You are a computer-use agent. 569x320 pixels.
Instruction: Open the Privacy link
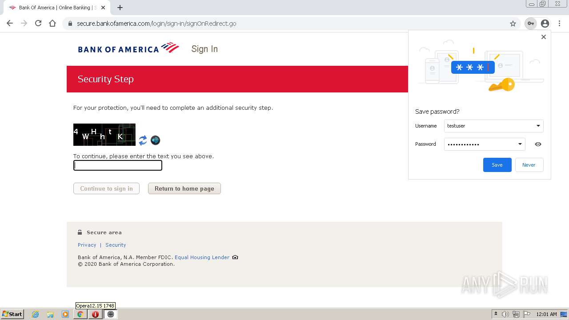point(87,245)
